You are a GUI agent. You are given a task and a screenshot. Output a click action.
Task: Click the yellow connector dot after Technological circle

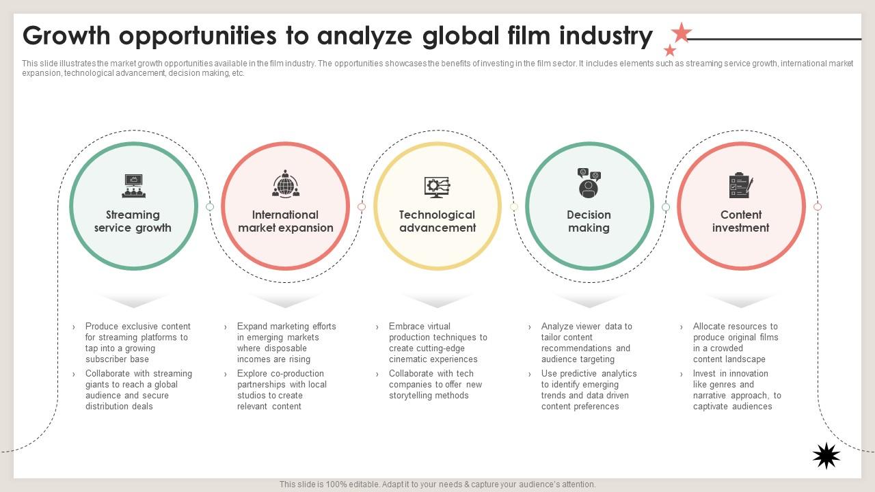[x=514, y=206]
